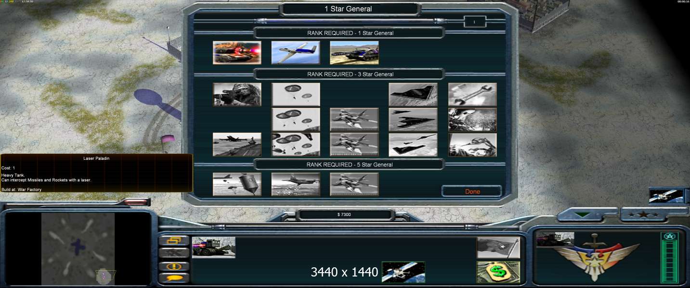Screen dimensions: 690x288
Task: Collapse the control bar with green down arrow
Action: 583,215
